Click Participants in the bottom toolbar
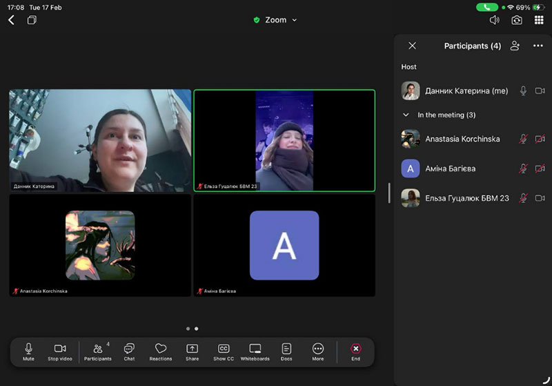Screen dimensions: 552x386 click(98, 351)
